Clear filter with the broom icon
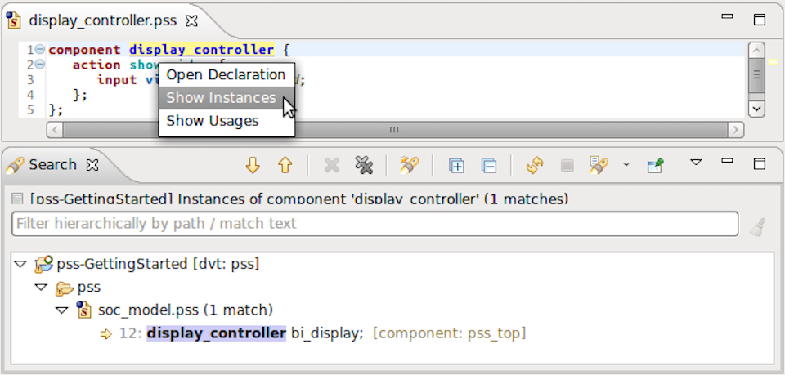785x375 pixels. point(757,226)
